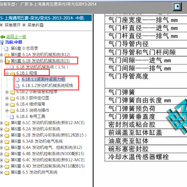The height and width of the screenshot is (187, 187).
Task: Click page icon of 6.1B 发动机机械系统（1.5L）
Action: [x=12, y=67]
